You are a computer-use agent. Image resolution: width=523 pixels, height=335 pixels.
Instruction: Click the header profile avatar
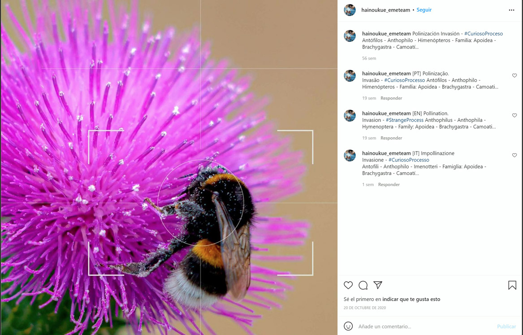[x=350, y=10]
